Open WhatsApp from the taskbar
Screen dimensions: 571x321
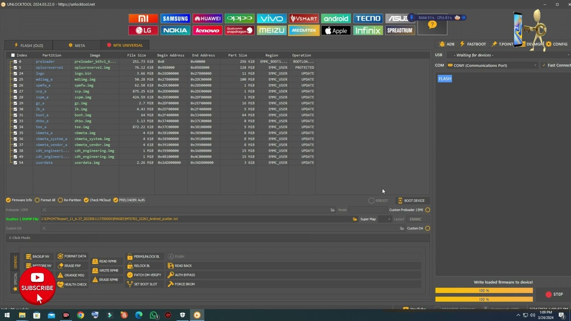pos(153,315)
